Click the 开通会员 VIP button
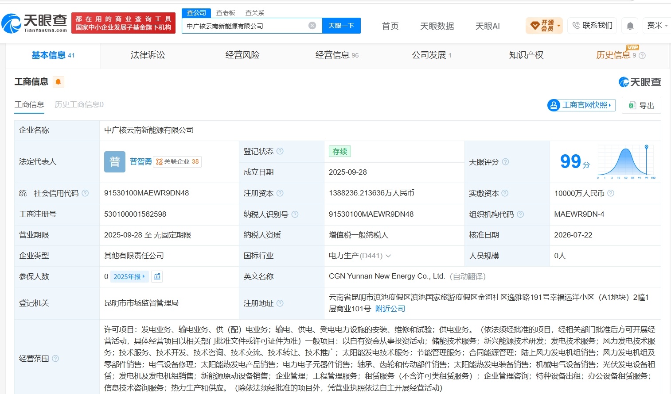Viewport: 671px width, 394px height. [544, 26]
